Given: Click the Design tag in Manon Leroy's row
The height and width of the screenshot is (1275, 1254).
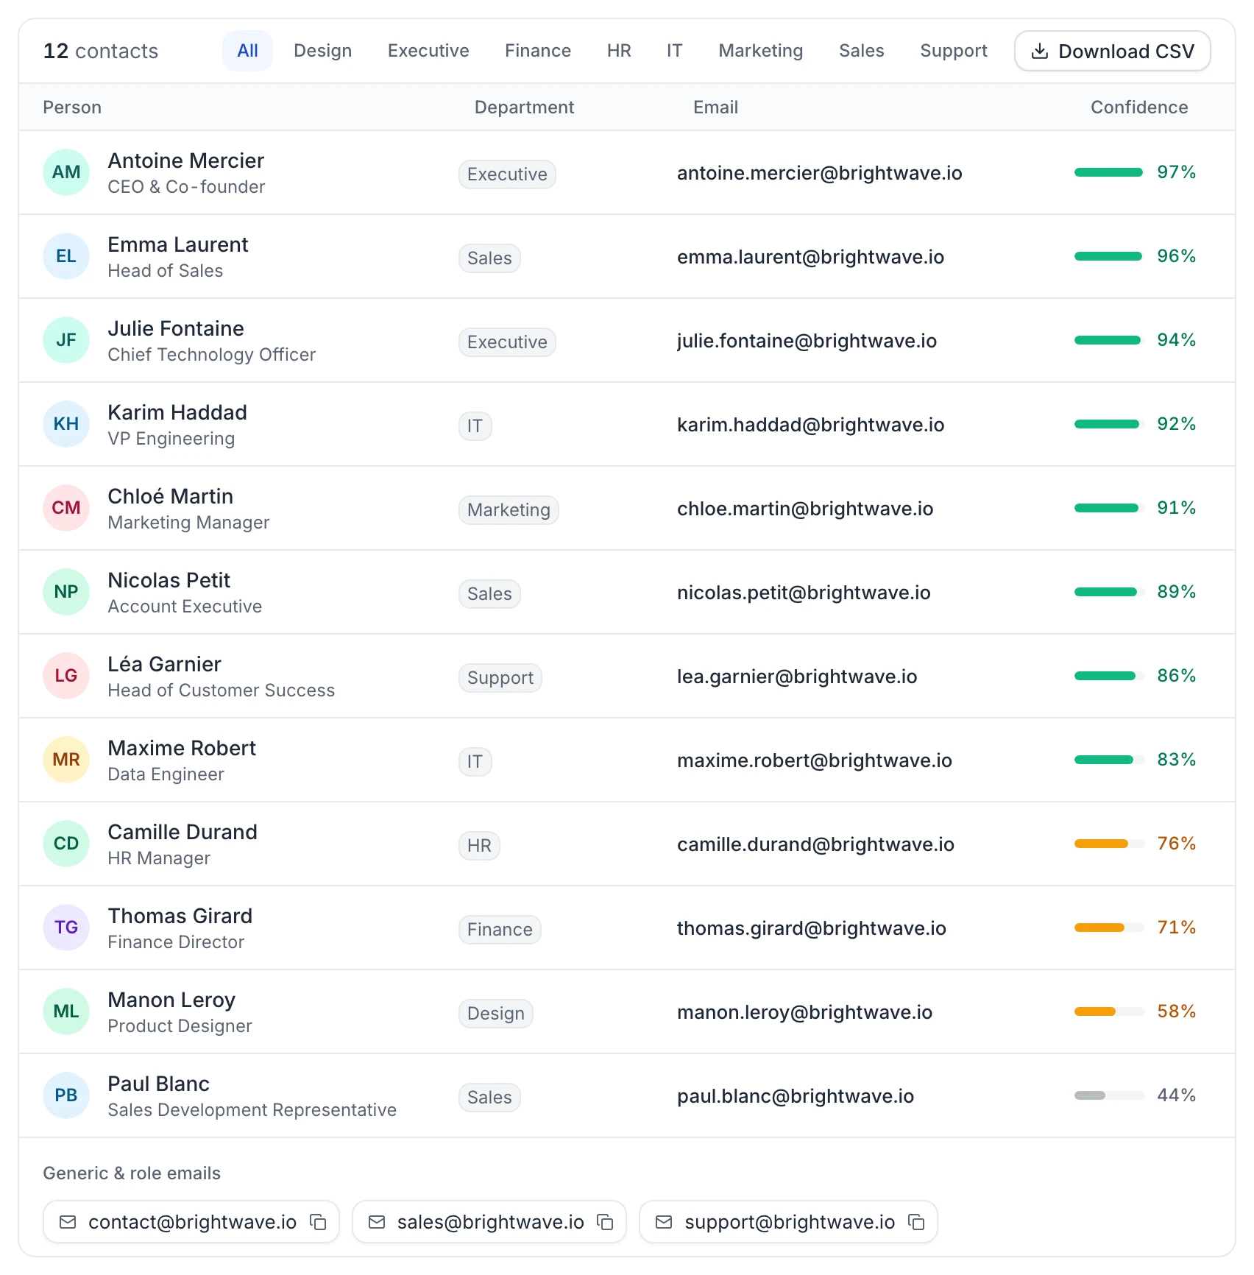Looking at the screenshot, I should click(496, 1014).
